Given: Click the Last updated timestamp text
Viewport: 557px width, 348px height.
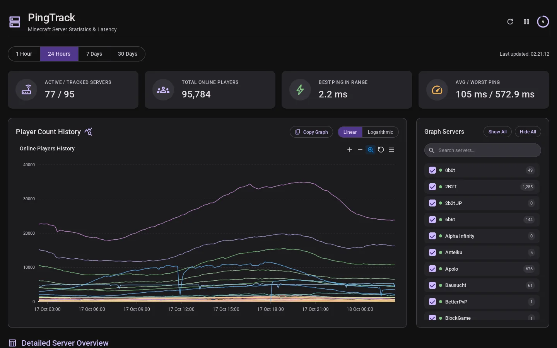Looking at the screenshot, I should tap(525, 54).
